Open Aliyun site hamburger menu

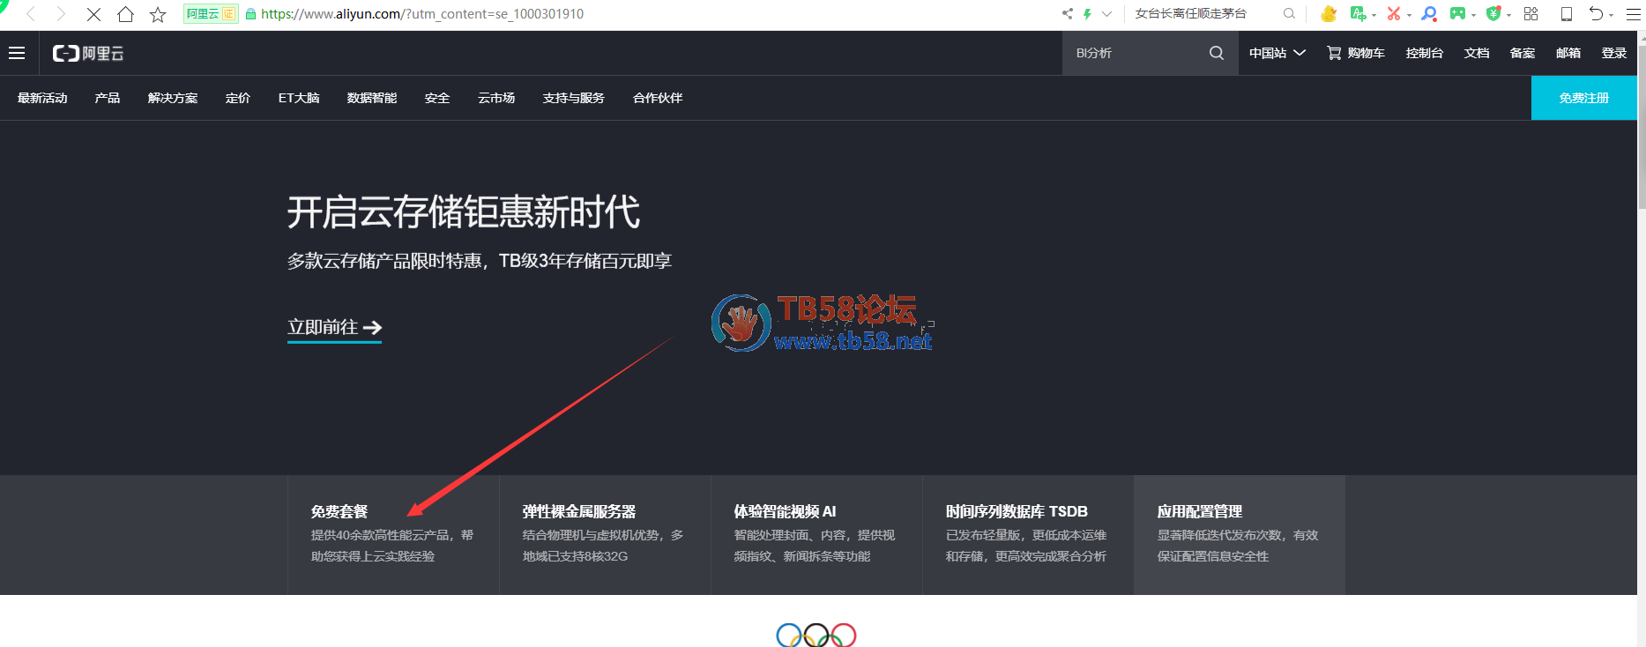[17, 53]
